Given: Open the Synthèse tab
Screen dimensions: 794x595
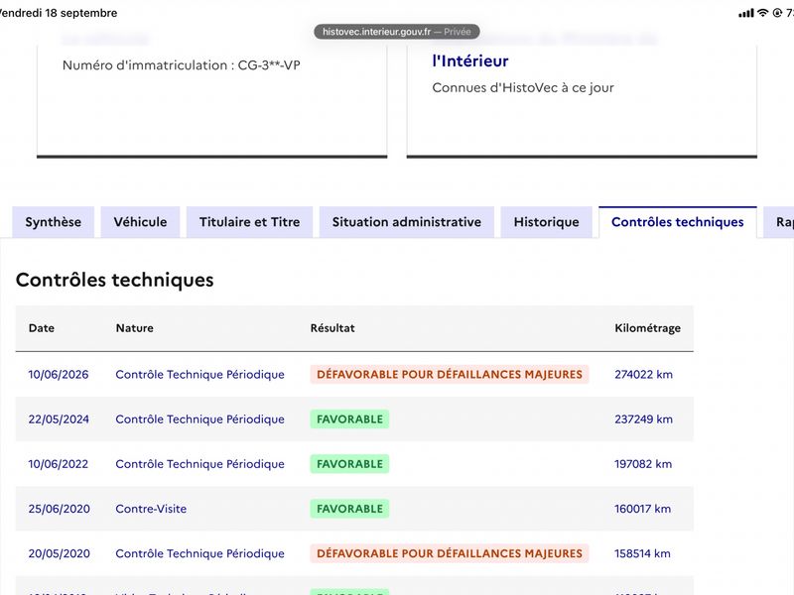Looking at the screenshot, I should coord(54,222).
